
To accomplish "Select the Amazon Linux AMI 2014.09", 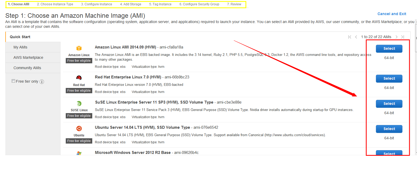I will pyautogui.click(x=389, y=48).
